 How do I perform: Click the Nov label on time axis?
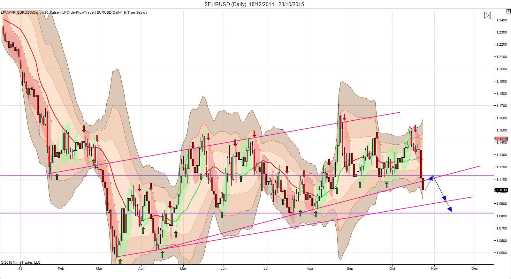point(434,268)
